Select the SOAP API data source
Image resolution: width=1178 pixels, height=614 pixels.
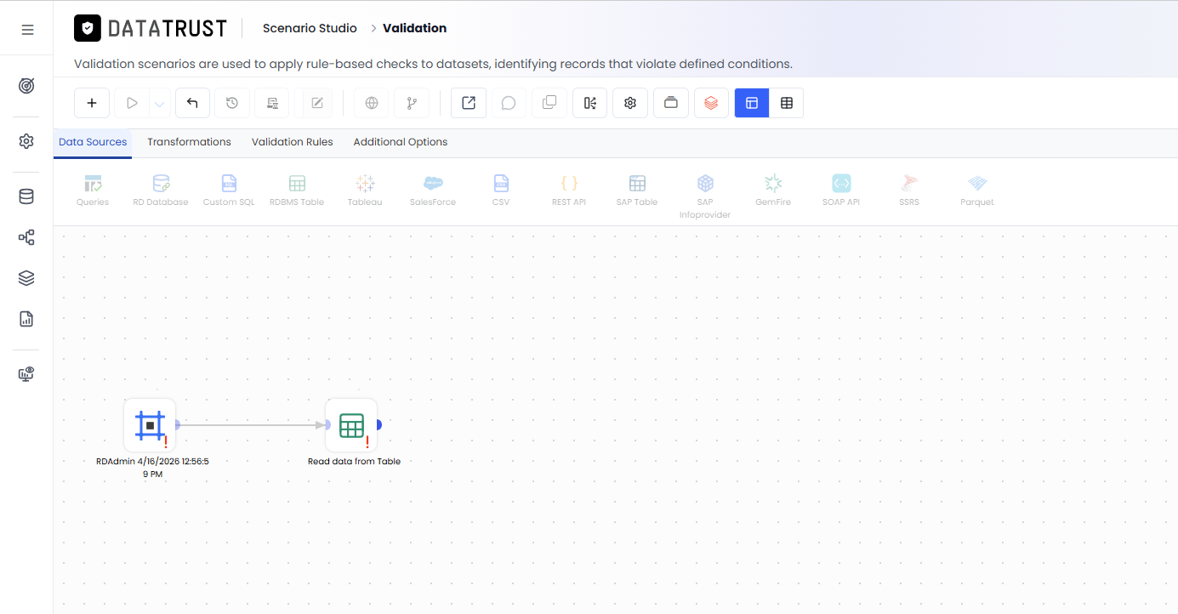[841, 190]
